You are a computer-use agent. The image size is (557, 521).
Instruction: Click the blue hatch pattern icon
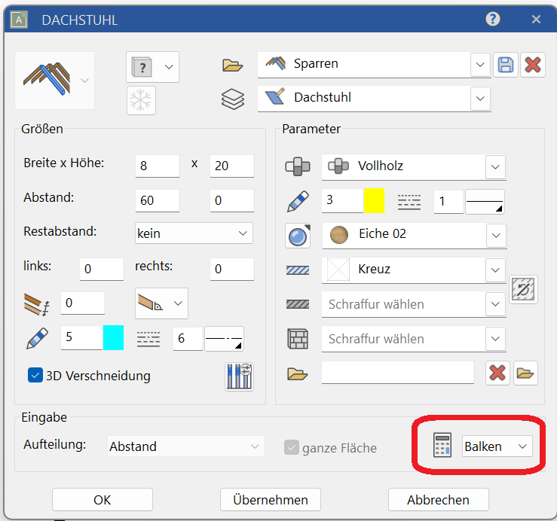tap(298, 270)
